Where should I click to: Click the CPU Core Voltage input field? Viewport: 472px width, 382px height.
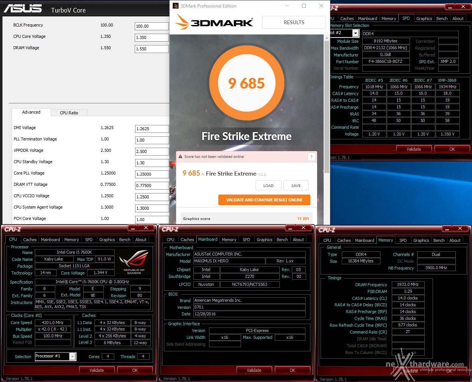[152, 37]
